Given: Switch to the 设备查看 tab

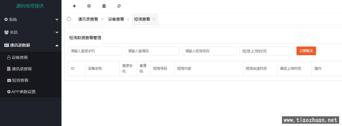Looking at the screenshot, I should pos(116,19).
